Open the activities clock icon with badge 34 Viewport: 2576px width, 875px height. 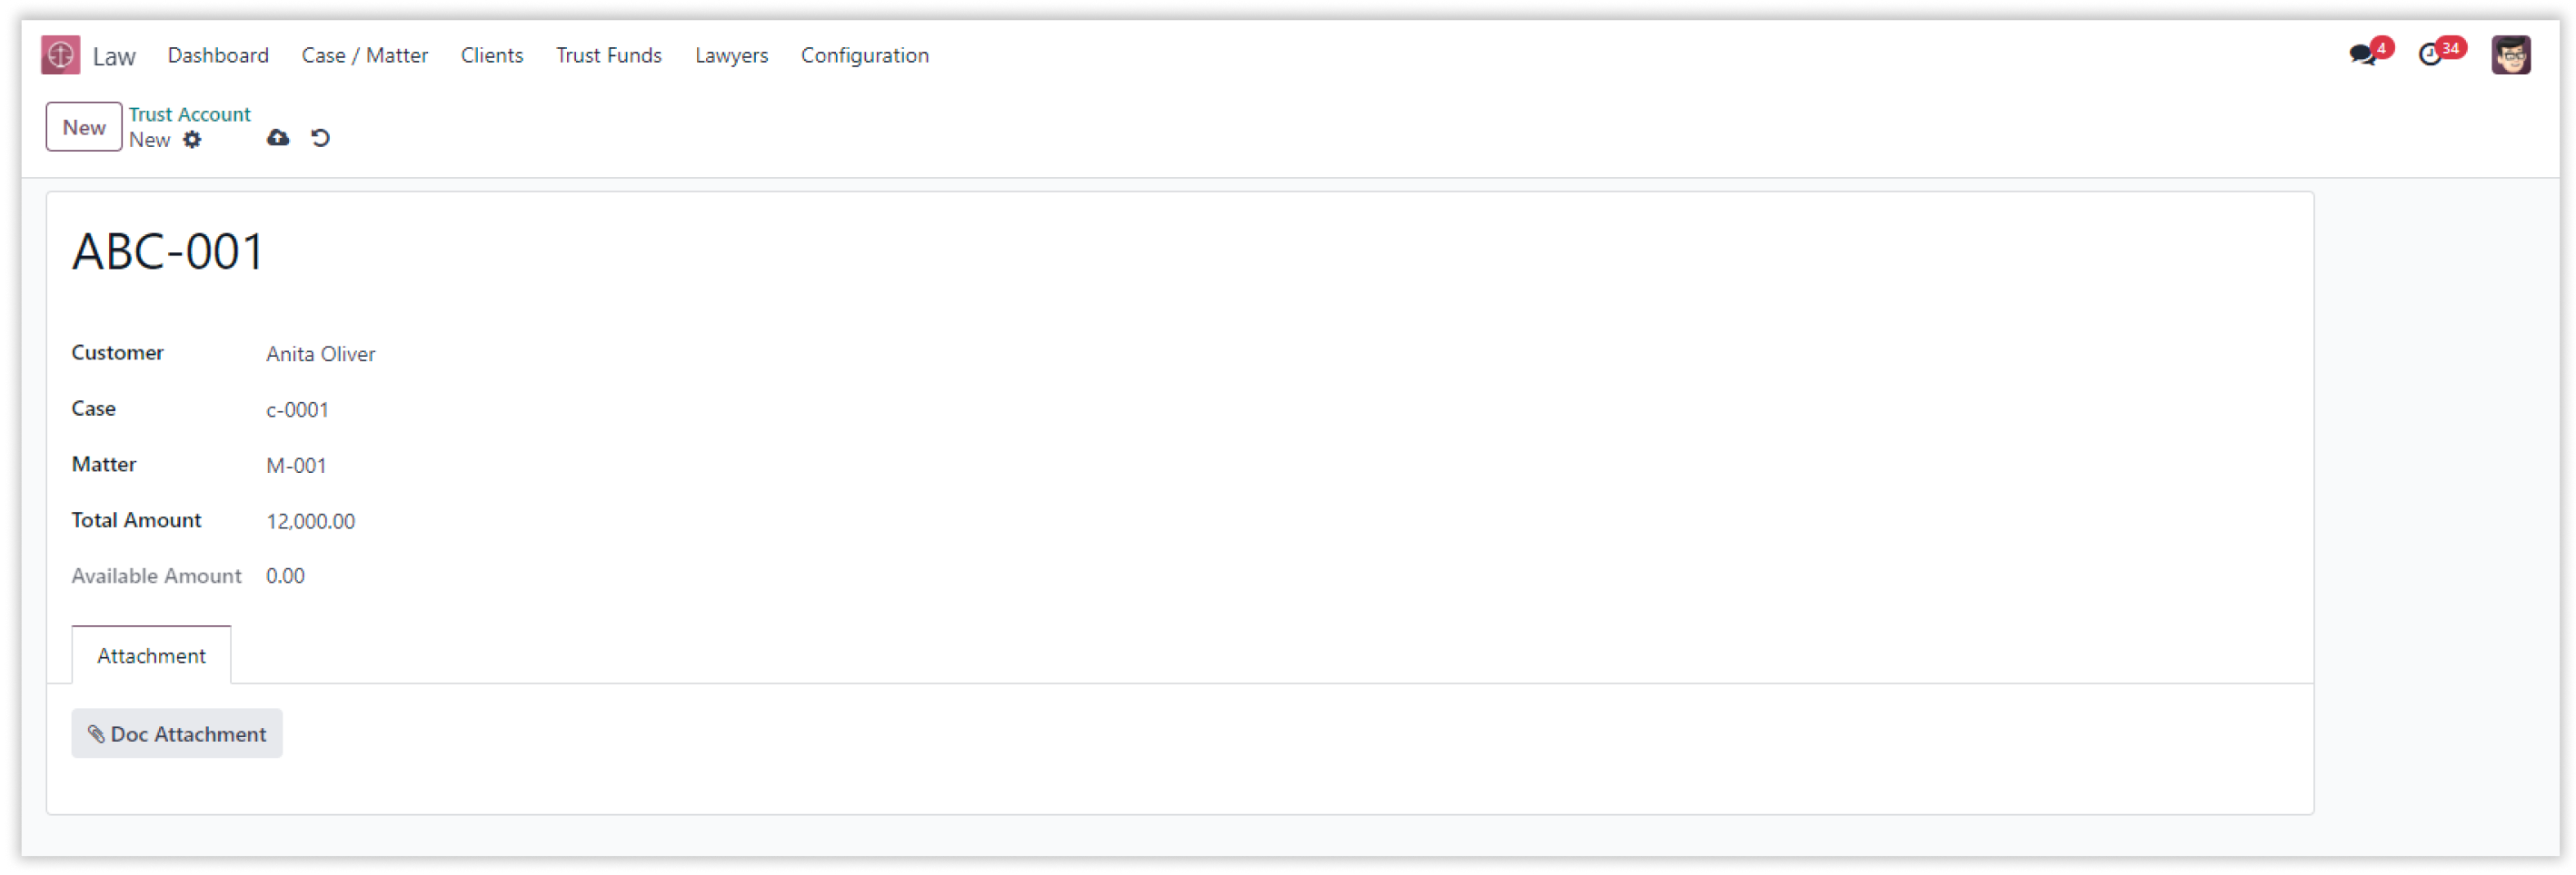tap(2432, 54)
